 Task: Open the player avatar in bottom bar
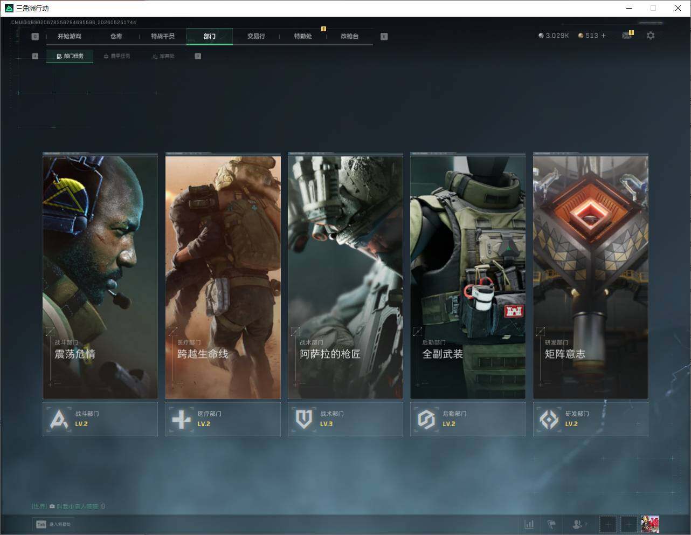[x=650, y=524]
